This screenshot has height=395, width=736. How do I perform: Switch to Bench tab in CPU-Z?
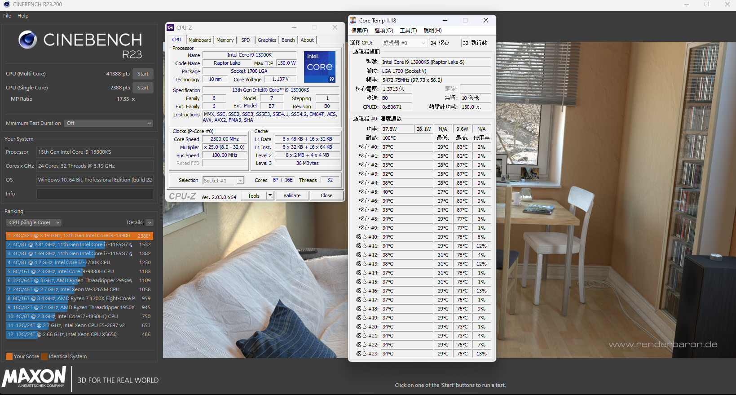[x=288, y=40]
